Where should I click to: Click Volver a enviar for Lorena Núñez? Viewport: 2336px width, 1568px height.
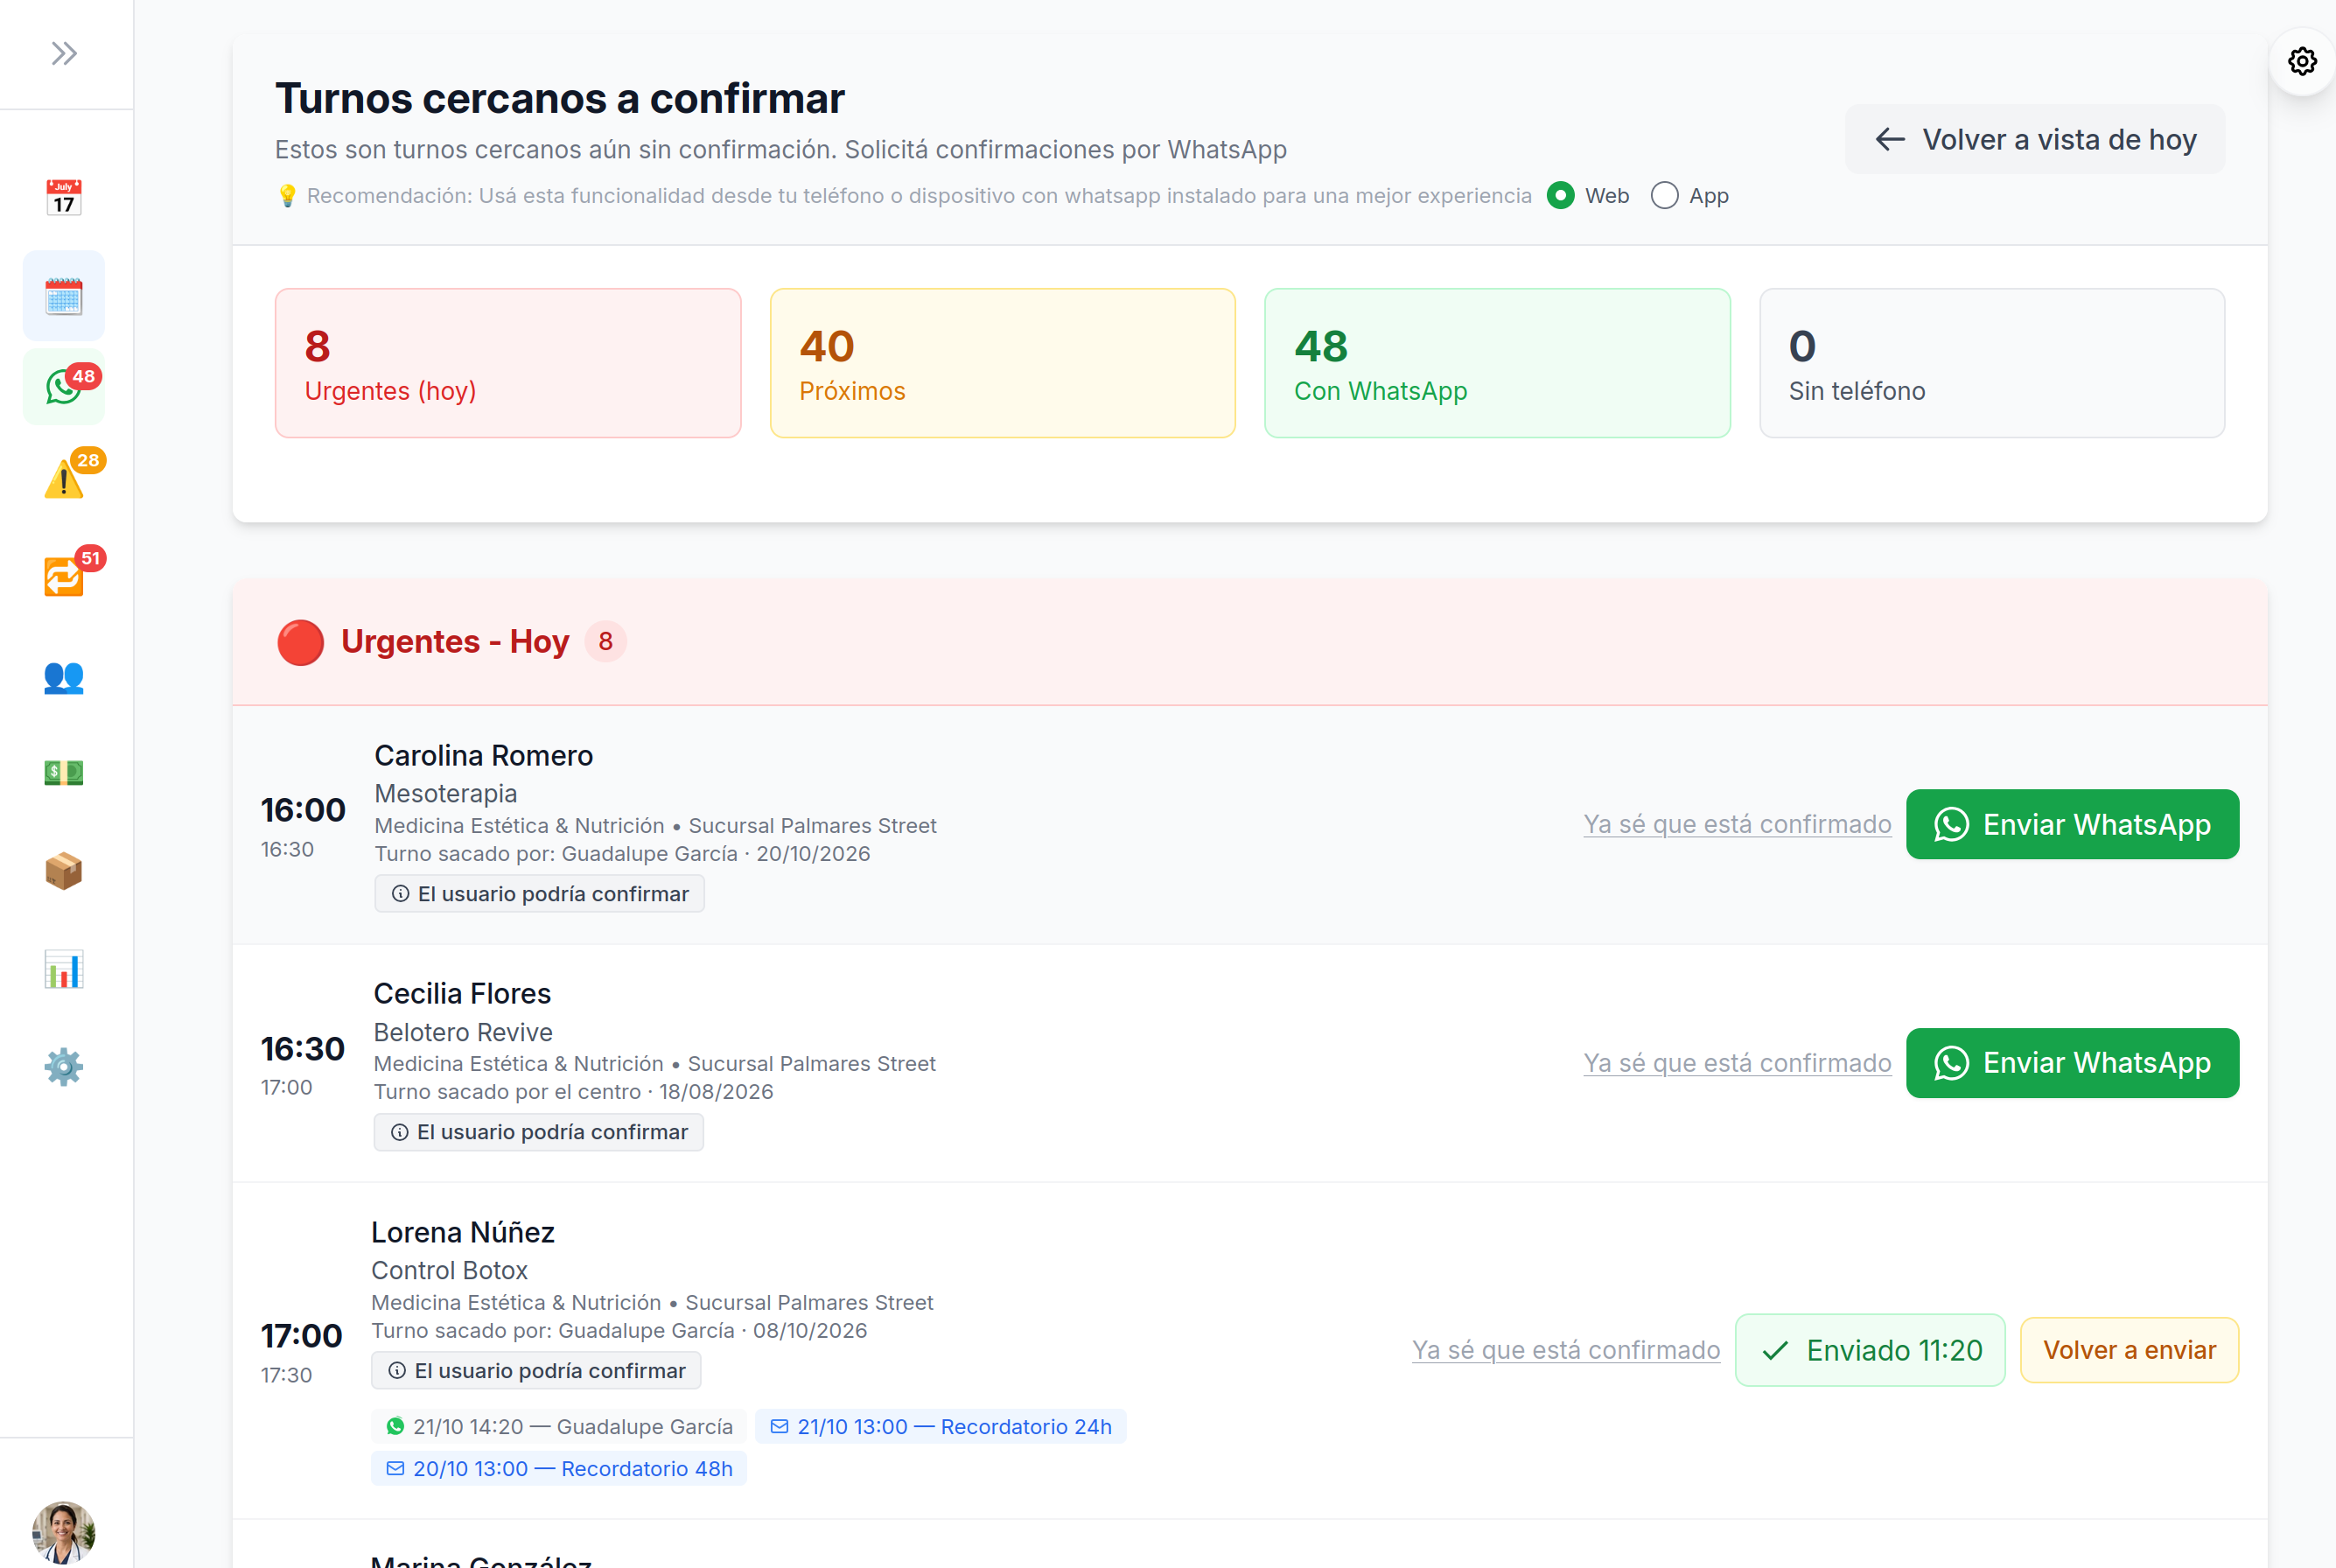(x=2129, y=1350)
